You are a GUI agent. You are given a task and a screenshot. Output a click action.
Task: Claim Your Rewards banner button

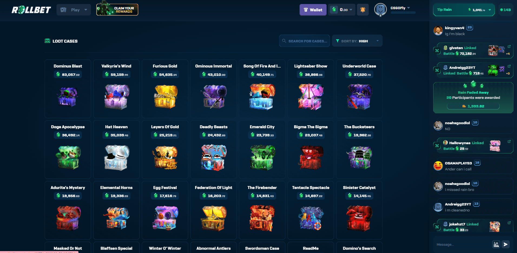117,10
